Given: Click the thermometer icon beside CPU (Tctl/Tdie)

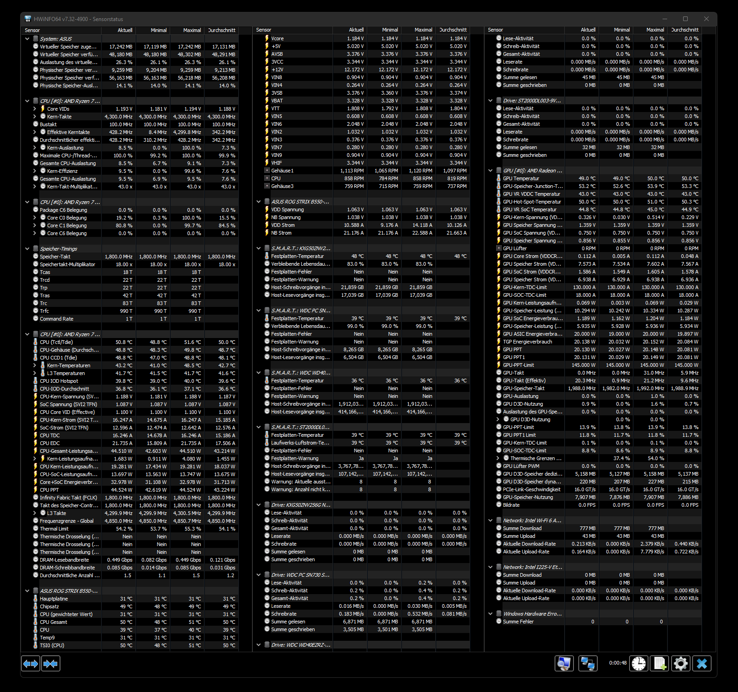Looking at the screenshot, I should coord(36,342).
